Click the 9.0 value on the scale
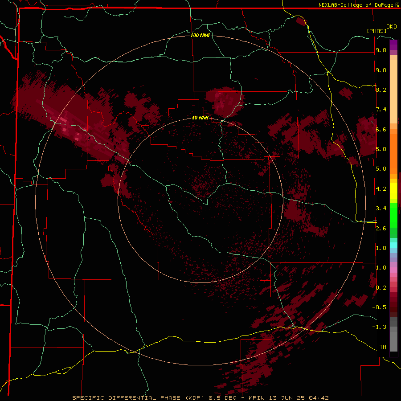401x401 pixels. tap(381, 70)
